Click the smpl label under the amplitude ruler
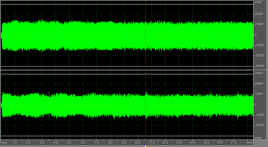The image size is (268, 147). click(x=258, y=138)
